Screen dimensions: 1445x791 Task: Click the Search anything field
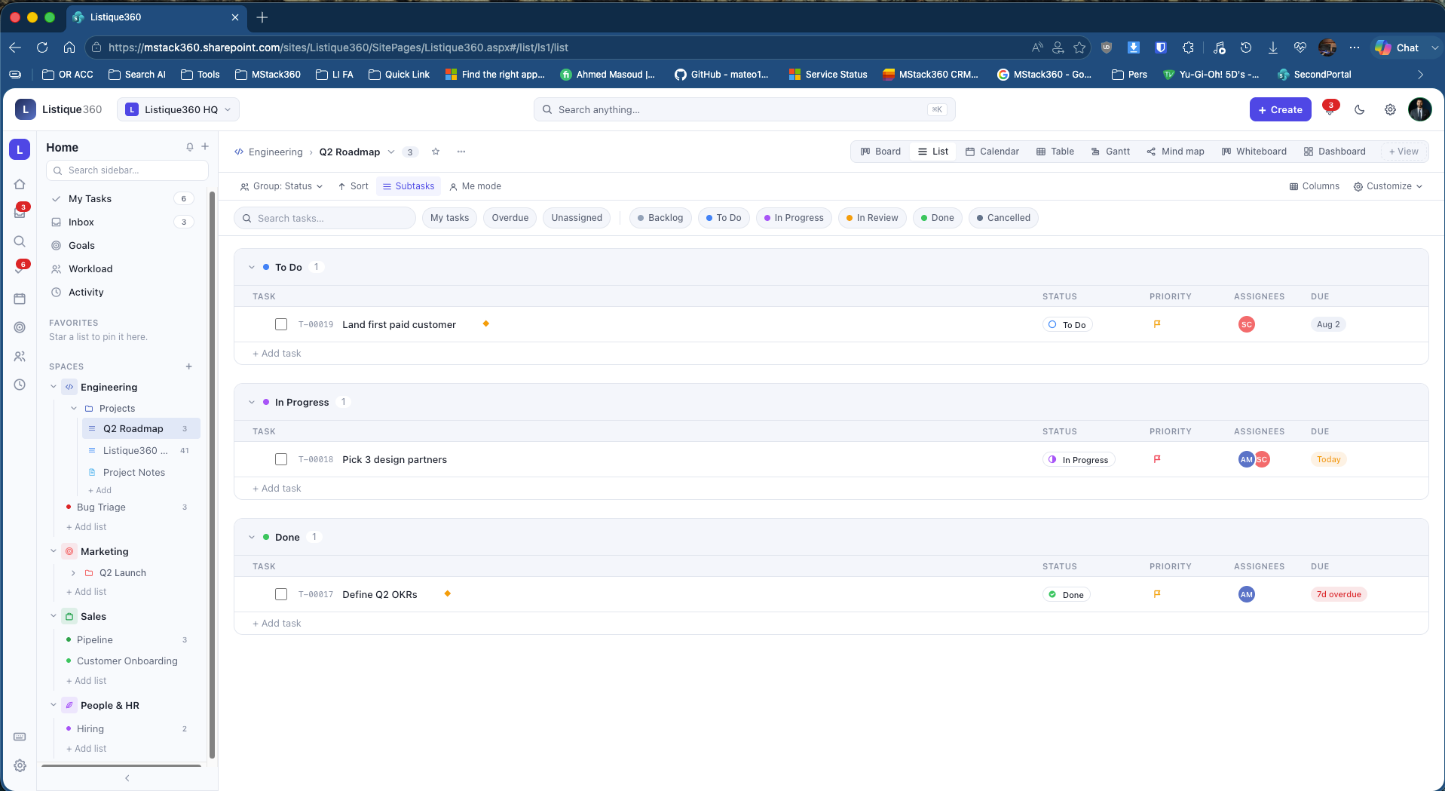[x=745, y=109]
